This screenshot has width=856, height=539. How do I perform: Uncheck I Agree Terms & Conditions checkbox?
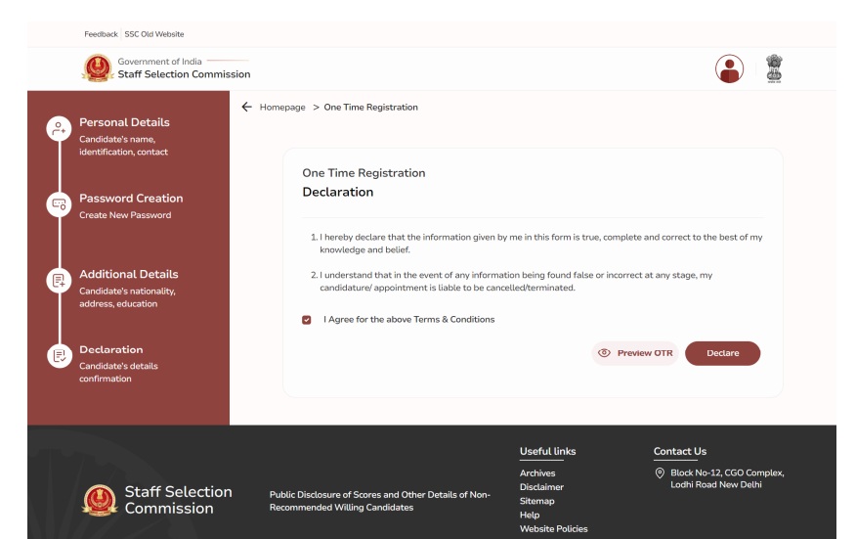307,320
